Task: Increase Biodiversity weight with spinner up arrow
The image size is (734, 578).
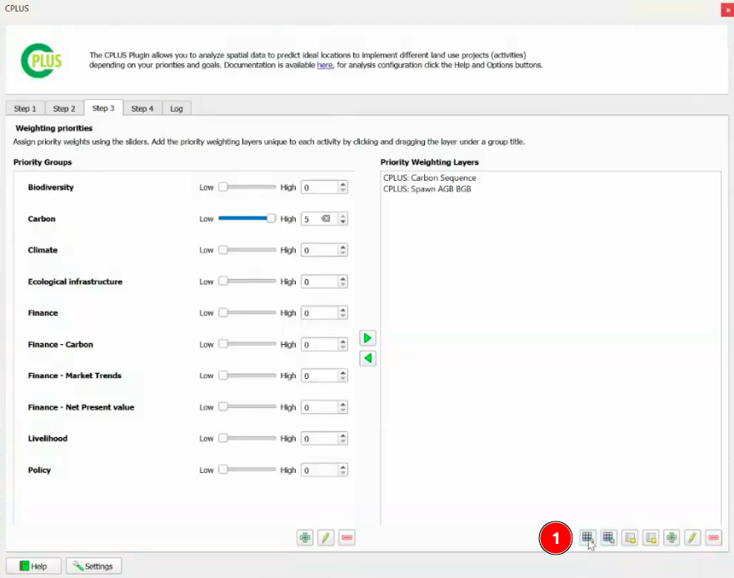Action: tap(342, 184)
